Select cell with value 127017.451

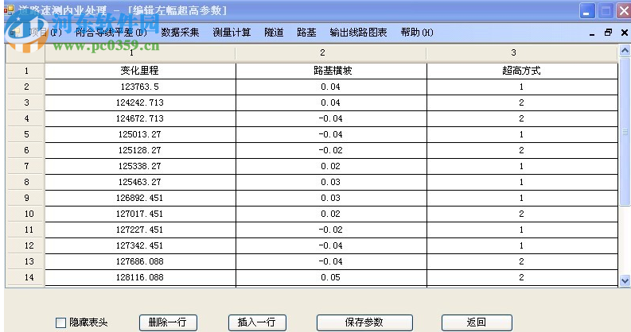[140, 214]
